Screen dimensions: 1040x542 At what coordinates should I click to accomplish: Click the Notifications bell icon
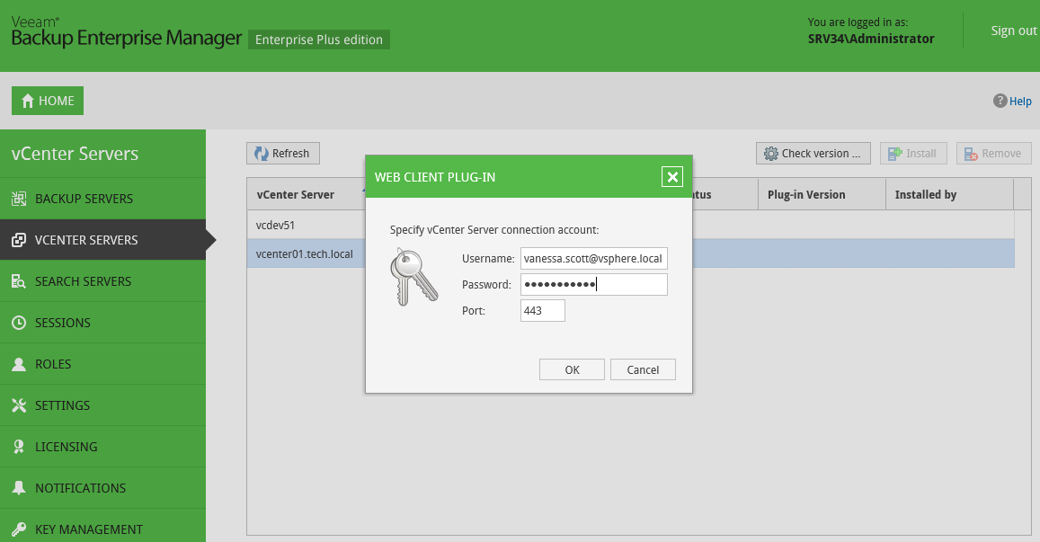(x=19, y=487)
